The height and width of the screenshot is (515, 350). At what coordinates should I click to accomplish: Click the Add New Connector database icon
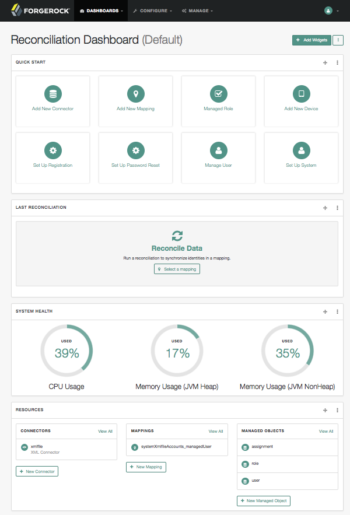(53, 94)
